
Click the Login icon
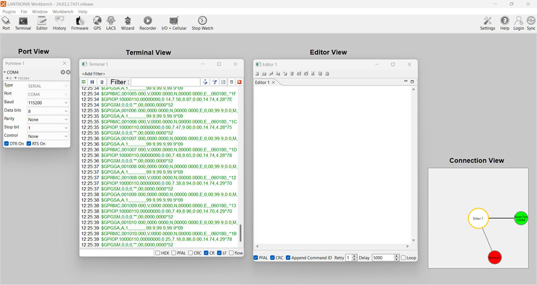(519, 23)
